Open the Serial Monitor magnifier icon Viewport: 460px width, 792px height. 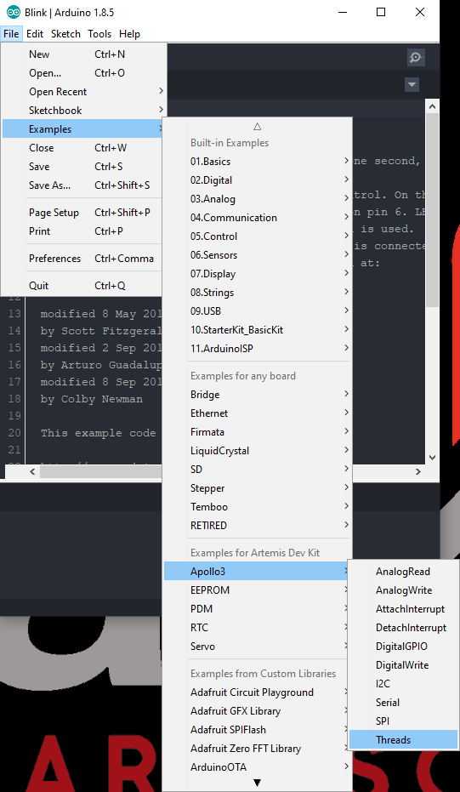tap(416, 57)
